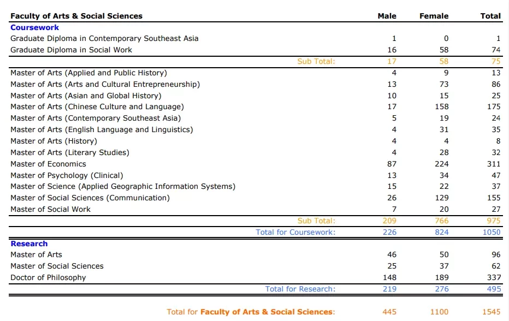Click the Research section heading
Image resolution: width=509 pixels, height=321 pixels.
pos(29,243)
